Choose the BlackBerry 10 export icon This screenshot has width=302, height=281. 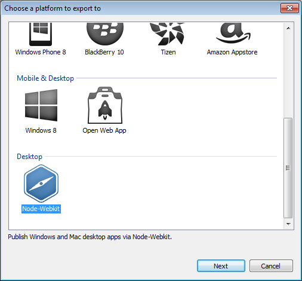105,34
